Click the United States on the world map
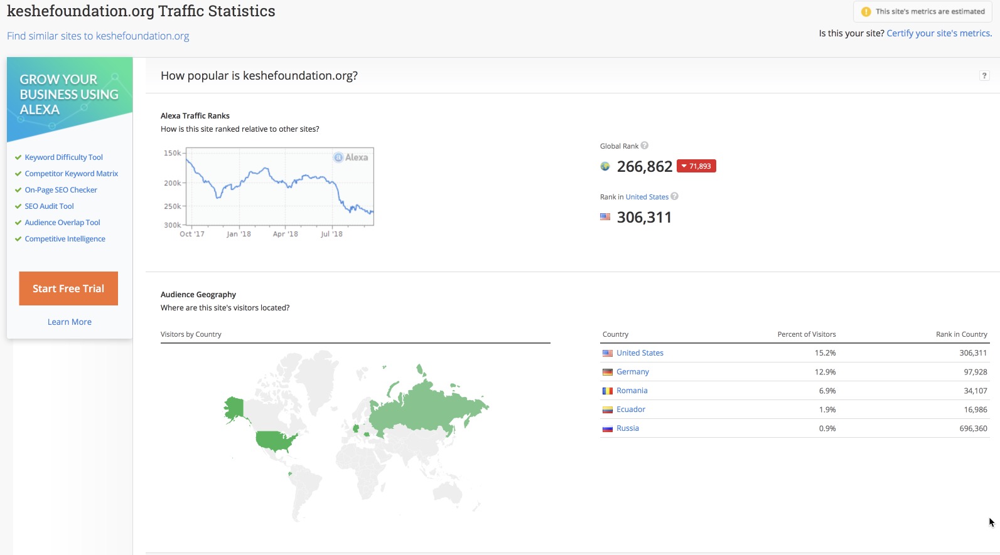 [276, 441]
